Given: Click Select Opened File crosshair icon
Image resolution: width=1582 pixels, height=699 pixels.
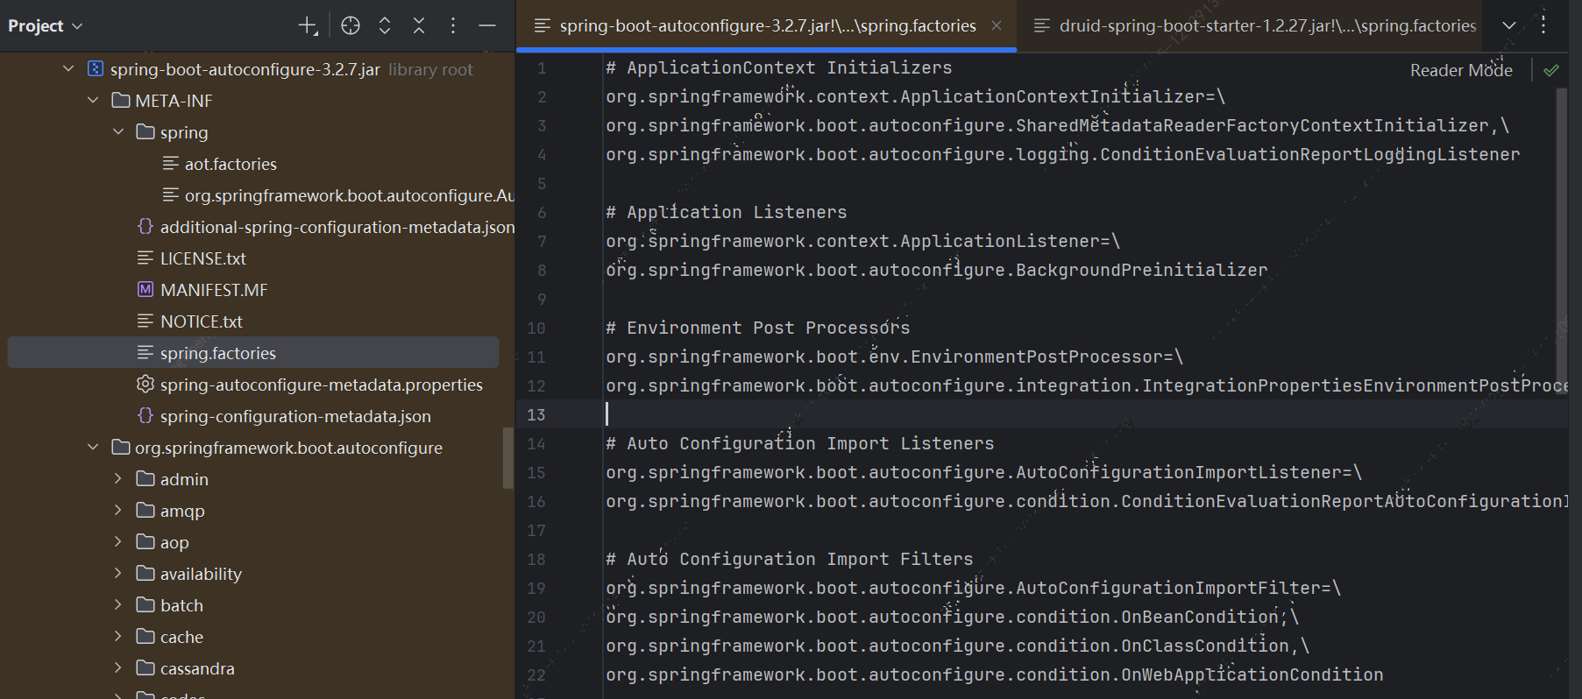Looking at the screenshot, I should (351, 26).
